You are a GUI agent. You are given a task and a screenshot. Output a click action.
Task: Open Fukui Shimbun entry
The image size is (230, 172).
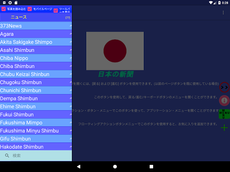pyautogui.click(x=36, y=115)
